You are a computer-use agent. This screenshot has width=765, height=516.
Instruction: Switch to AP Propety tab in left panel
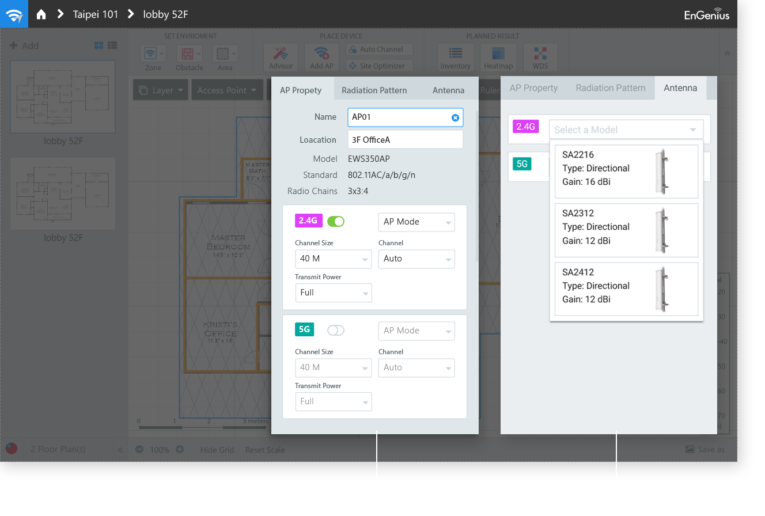301,90
